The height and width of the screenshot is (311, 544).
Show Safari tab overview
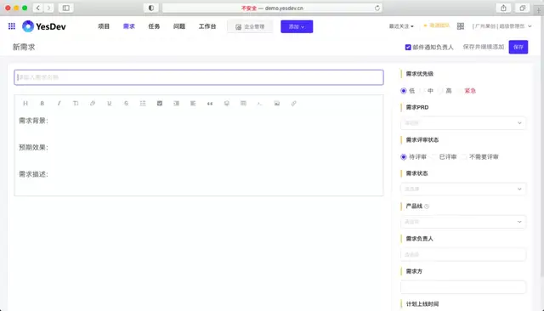point(522,8)
